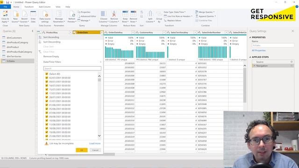Open the SalesOrderNumber column filter dropdown

(226, 33)
